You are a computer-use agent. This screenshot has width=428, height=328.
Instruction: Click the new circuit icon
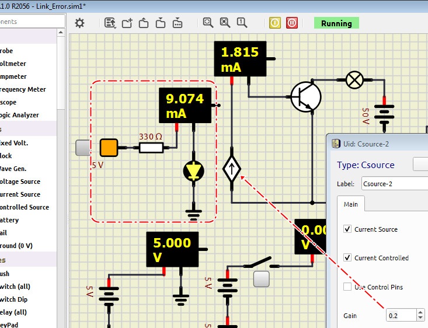[127, 23]
